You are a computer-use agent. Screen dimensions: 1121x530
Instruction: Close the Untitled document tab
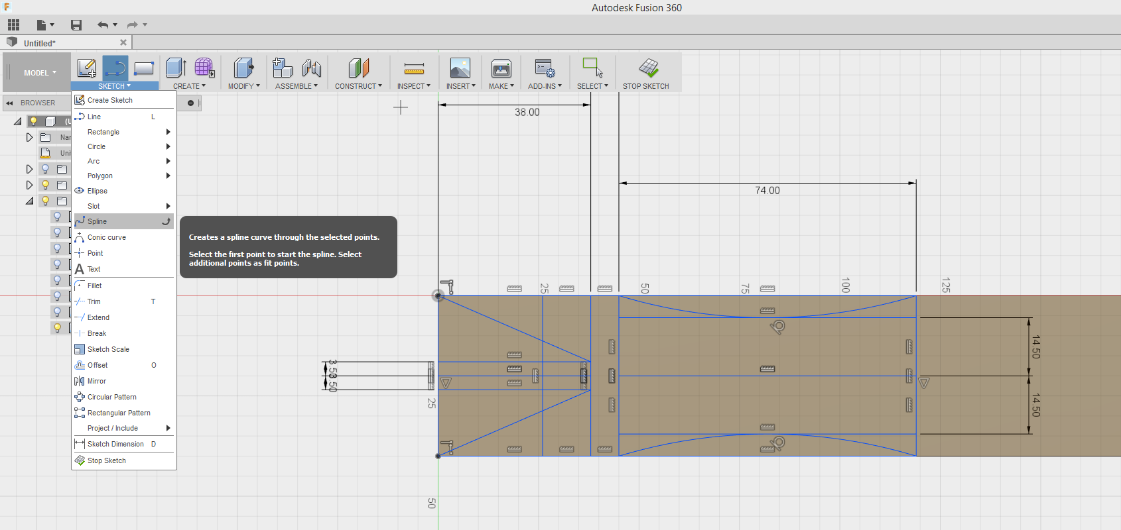pyautogui.click(x=123, y=42)
